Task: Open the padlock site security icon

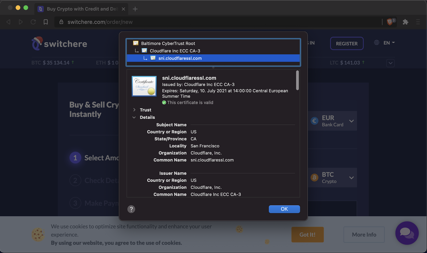Action: pos(61,22)
